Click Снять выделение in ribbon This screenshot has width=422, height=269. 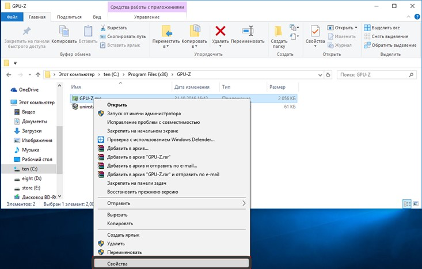tap(386, 36)
